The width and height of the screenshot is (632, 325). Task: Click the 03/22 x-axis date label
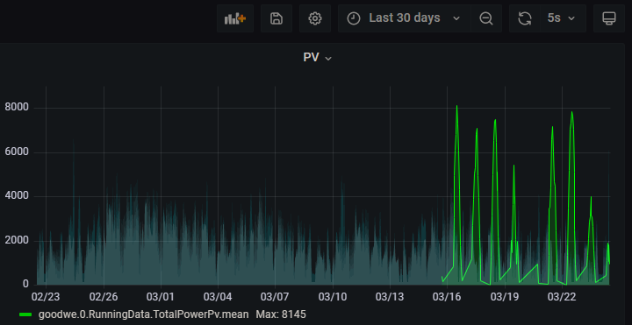tap(562, 297)
